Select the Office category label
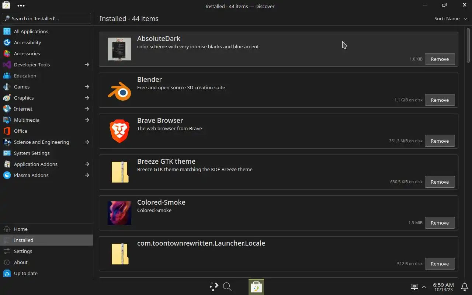Viewport: 472px width, 295px height. [21, 131]
